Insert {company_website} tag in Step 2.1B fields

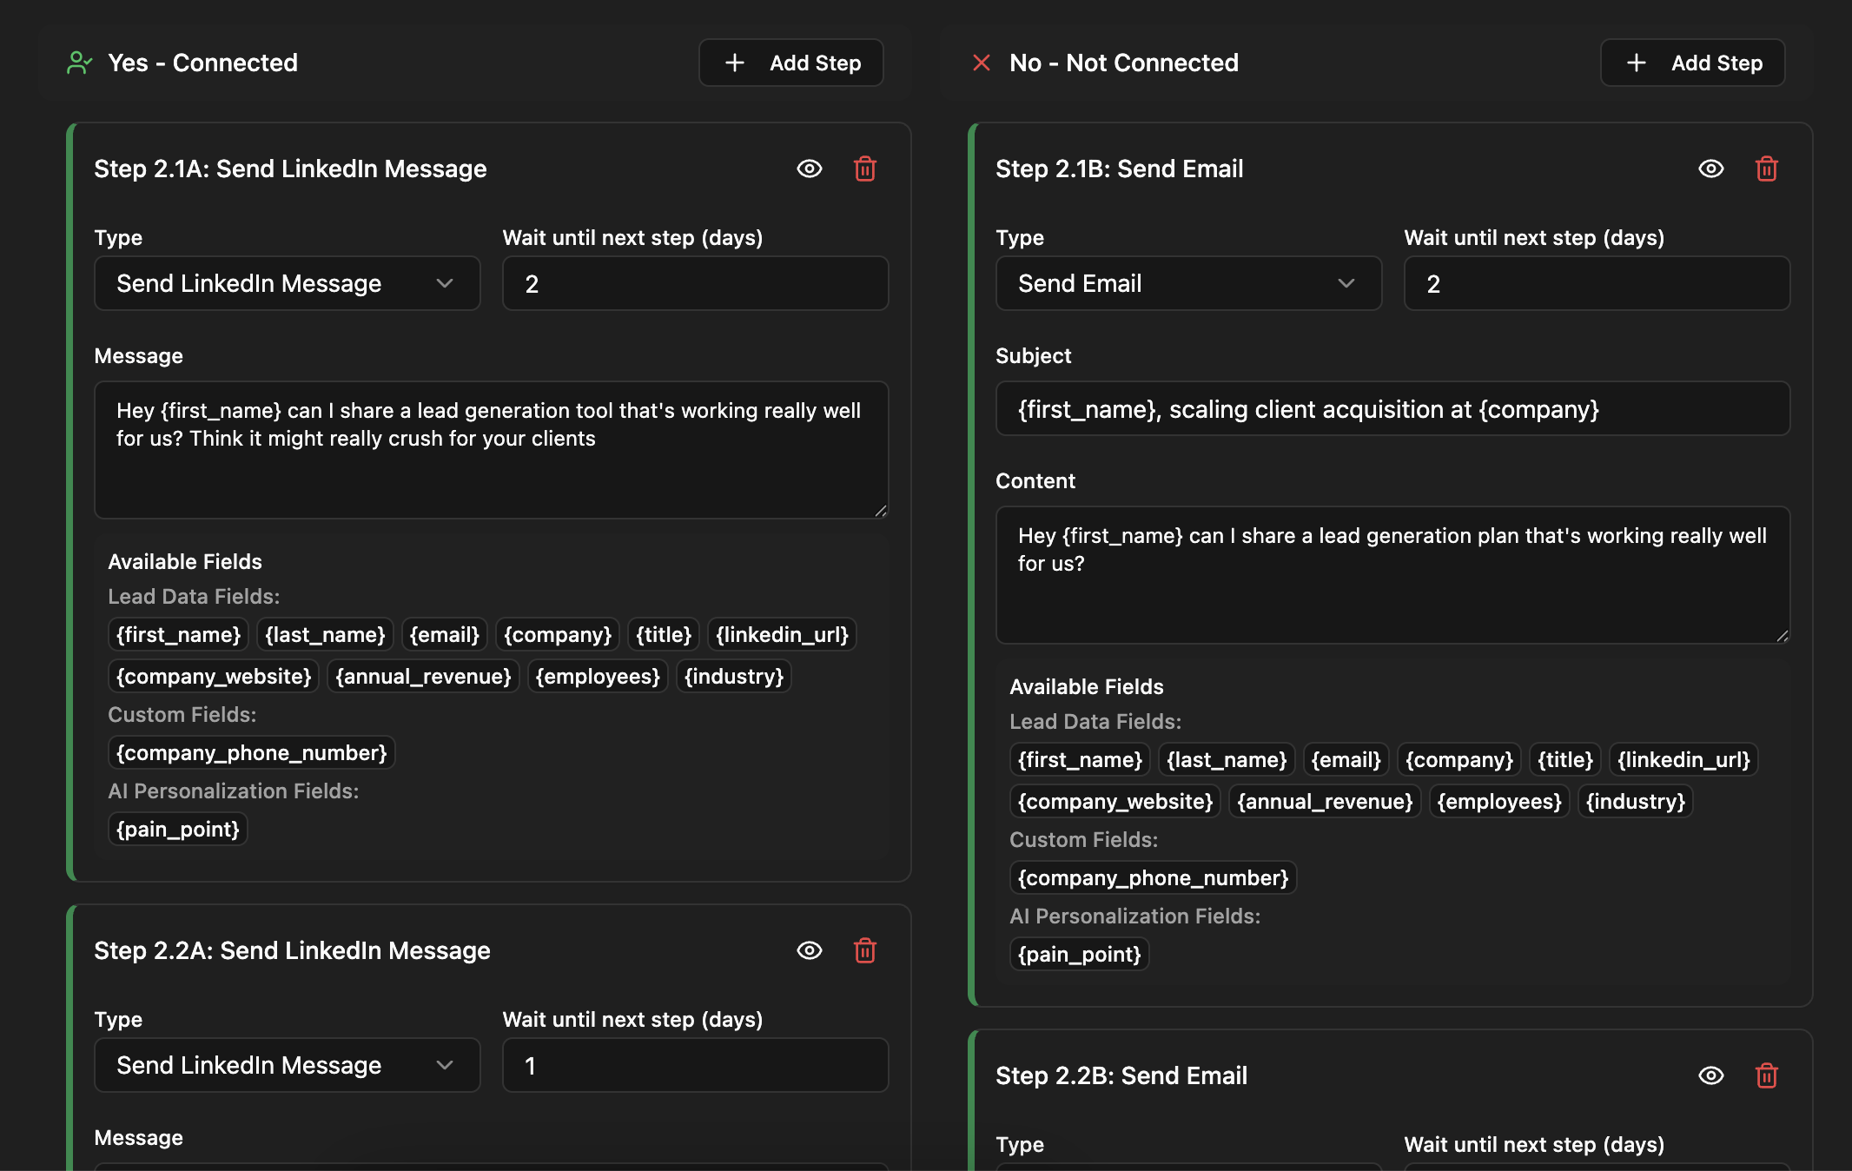click(1115, 801)
